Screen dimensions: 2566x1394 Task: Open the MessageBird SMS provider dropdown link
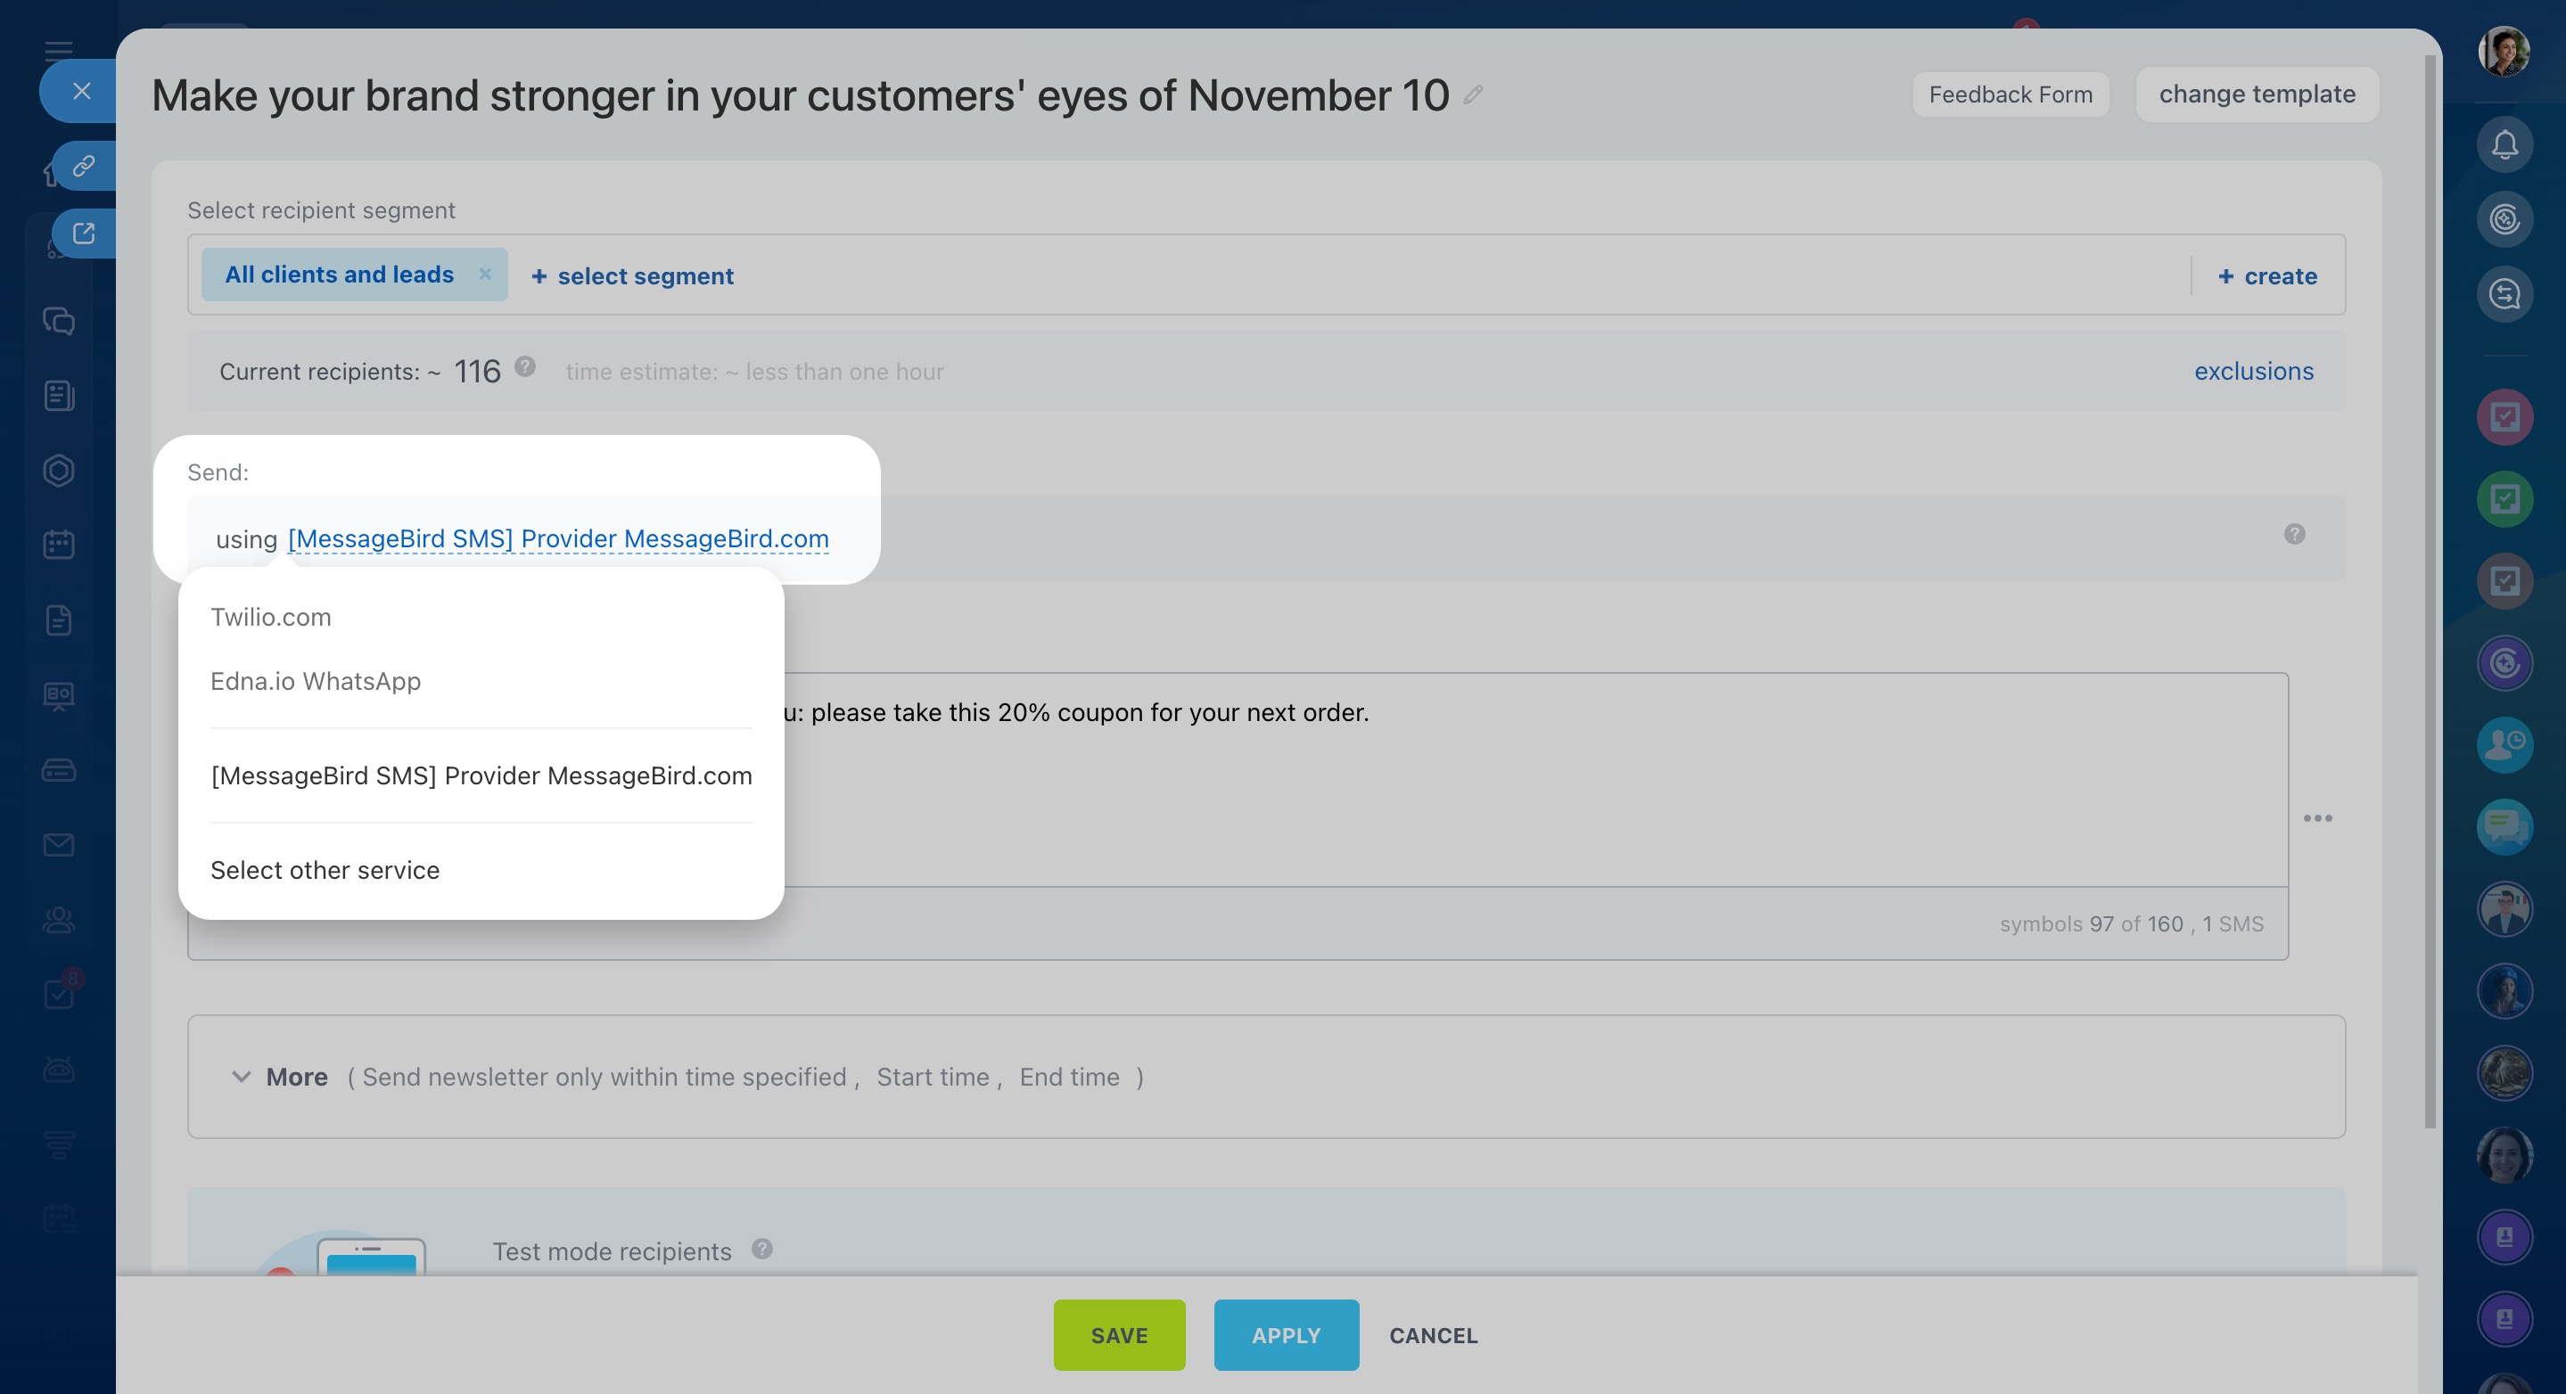click(558, 538)
